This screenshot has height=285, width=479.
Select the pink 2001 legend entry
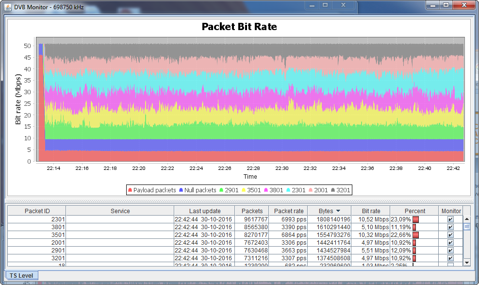point(318,190)
